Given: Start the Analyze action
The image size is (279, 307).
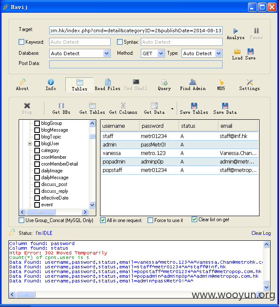Looking at the screenshot, I should [235, 34].
